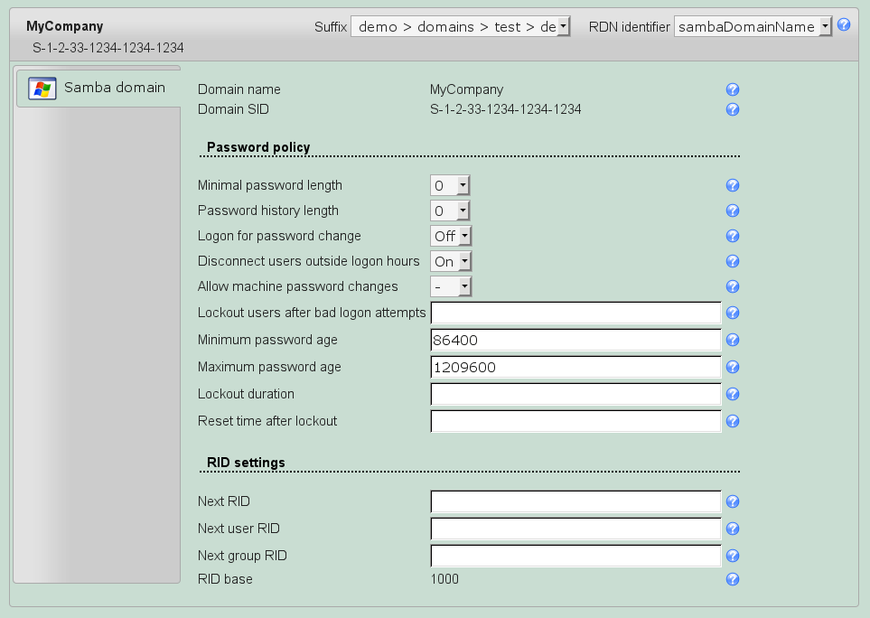The height and width of the screenshot is (618, 870).
Task: Show help for Maximum password age
Action: [x=733, y=368]
